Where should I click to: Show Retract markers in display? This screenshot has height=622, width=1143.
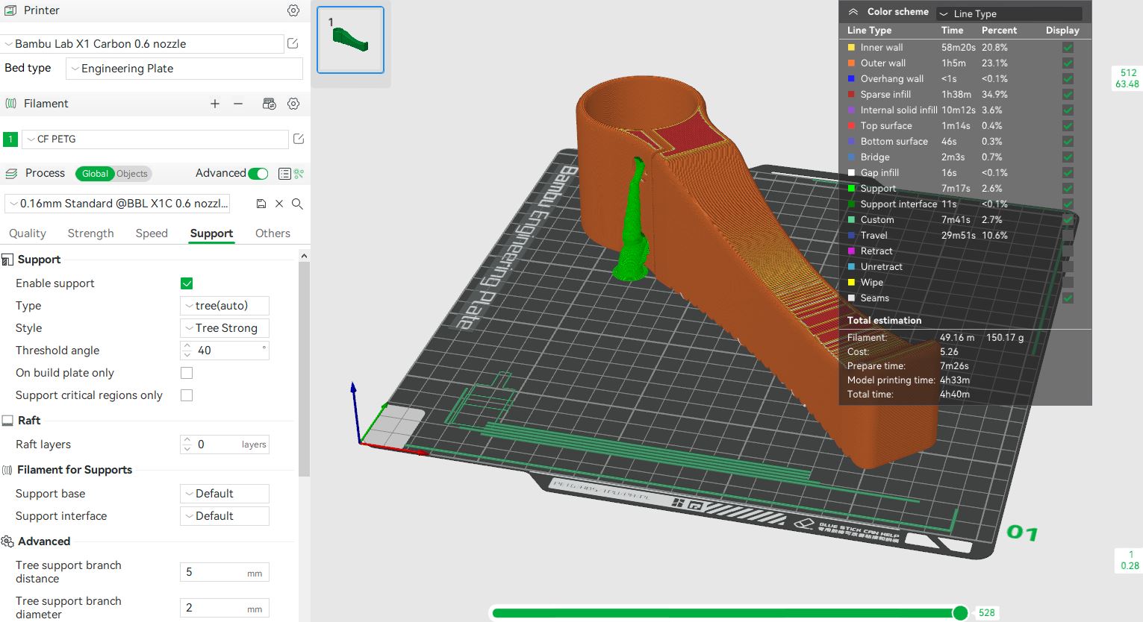1068,251
